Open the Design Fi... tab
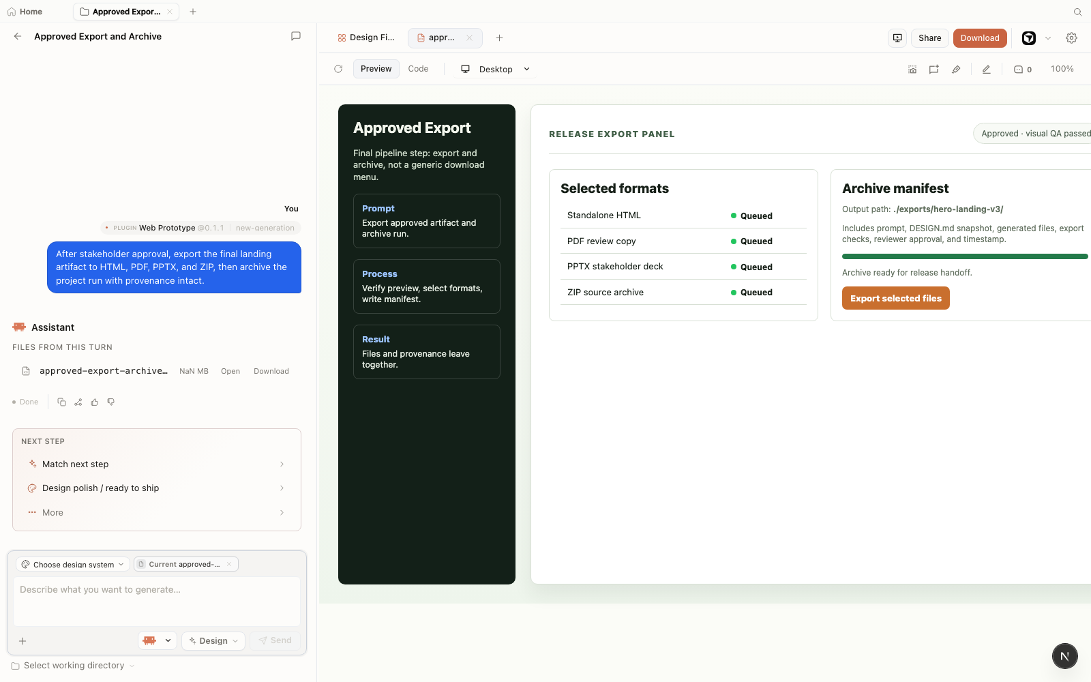1091x682 pixels. [x=366, y=38]
